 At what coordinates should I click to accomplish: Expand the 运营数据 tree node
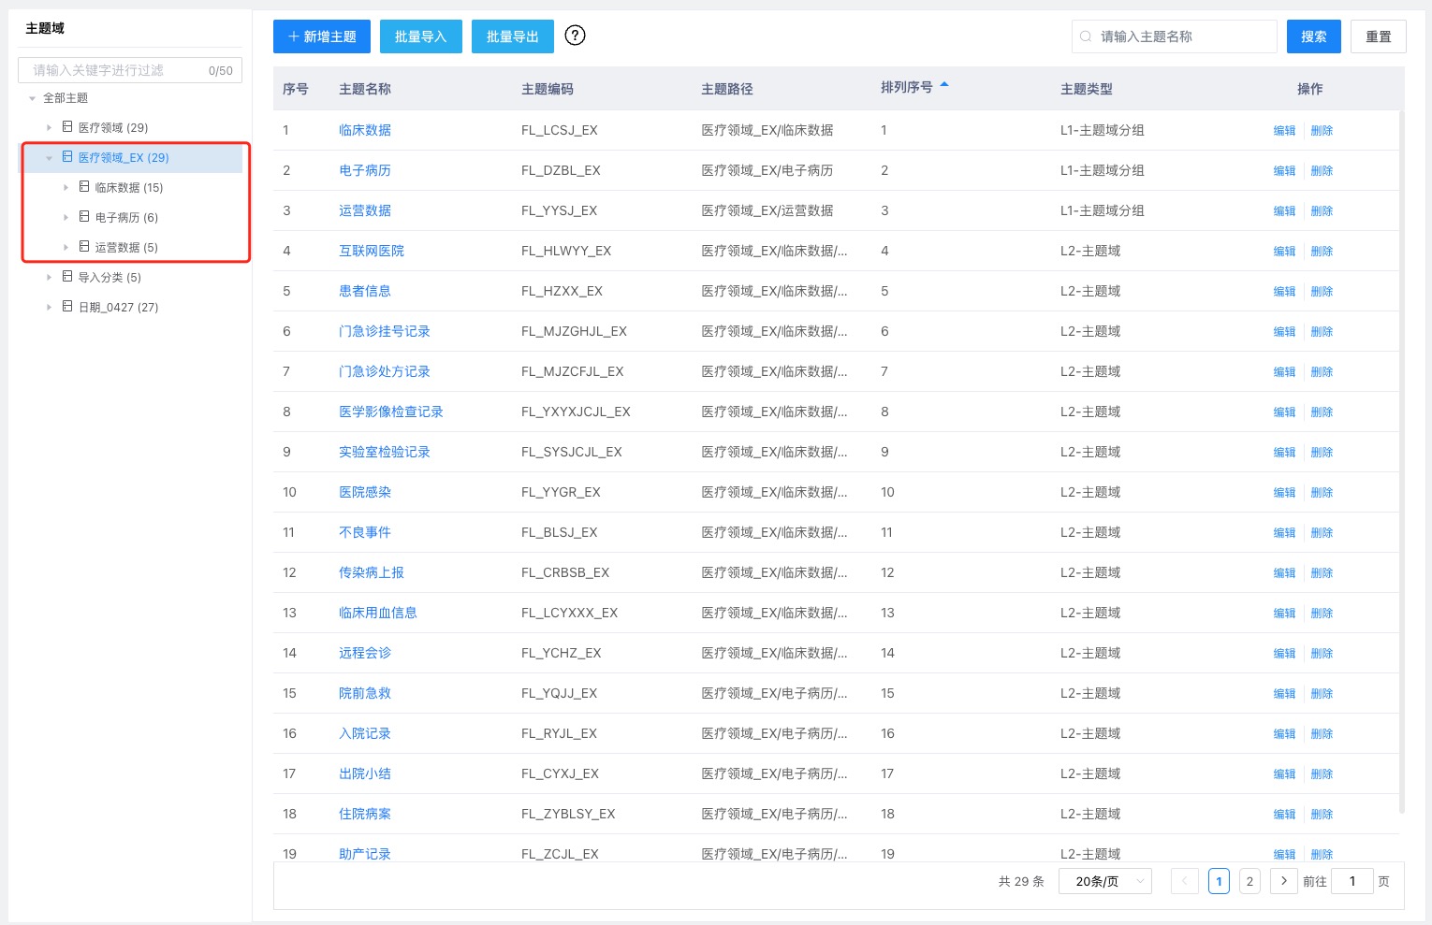66,247
